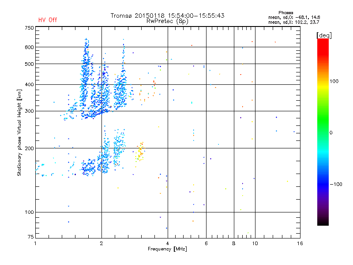The height and width of the screenshot is (265, 353).
Task: Click x-axis label '8'
Action: click(234, 243)
